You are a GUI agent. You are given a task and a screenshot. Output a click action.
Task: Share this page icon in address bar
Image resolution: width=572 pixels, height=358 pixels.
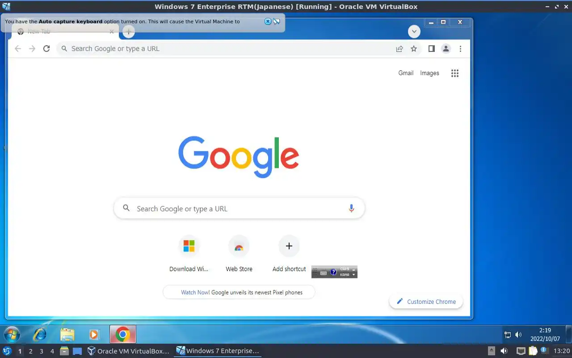[400, 49]
